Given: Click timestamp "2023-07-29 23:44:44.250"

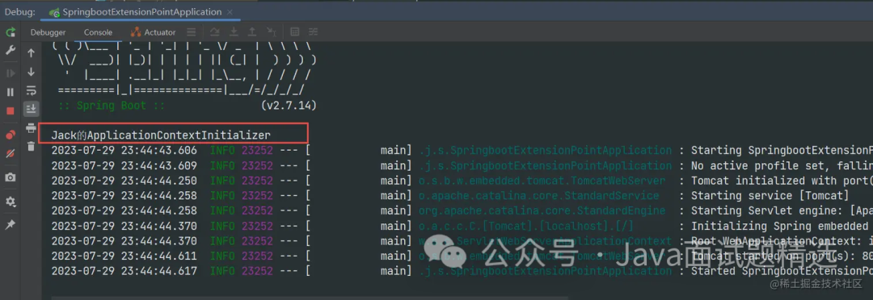Looking at the screenshot, I should click(124, 181).
